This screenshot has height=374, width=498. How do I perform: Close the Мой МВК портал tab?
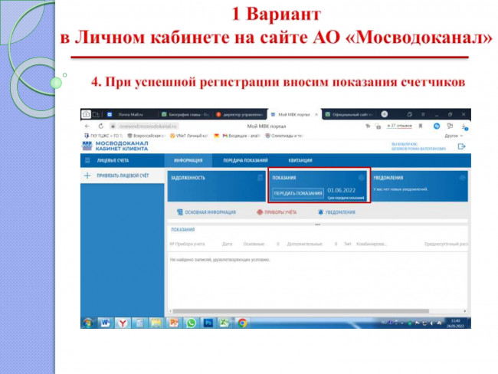pos(316,114)
